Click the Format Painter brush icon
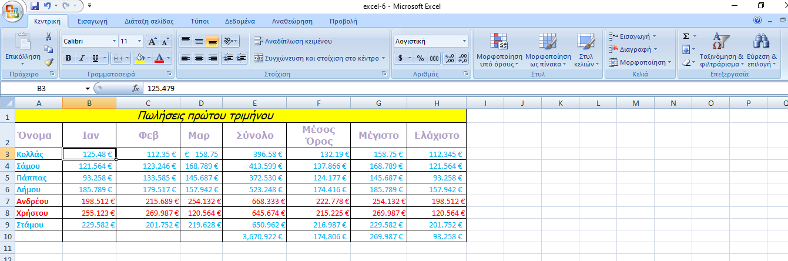The width and height of the screenshot is (788, 261). pos(49,61)
